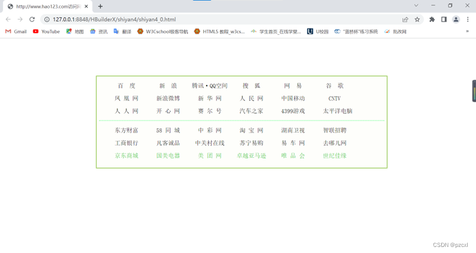Click the 新浪微博 link

168,98
